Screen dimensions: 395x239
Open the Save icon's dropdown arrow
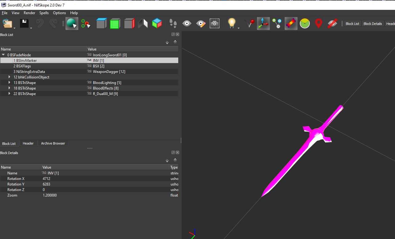click(x=31, y=28)
